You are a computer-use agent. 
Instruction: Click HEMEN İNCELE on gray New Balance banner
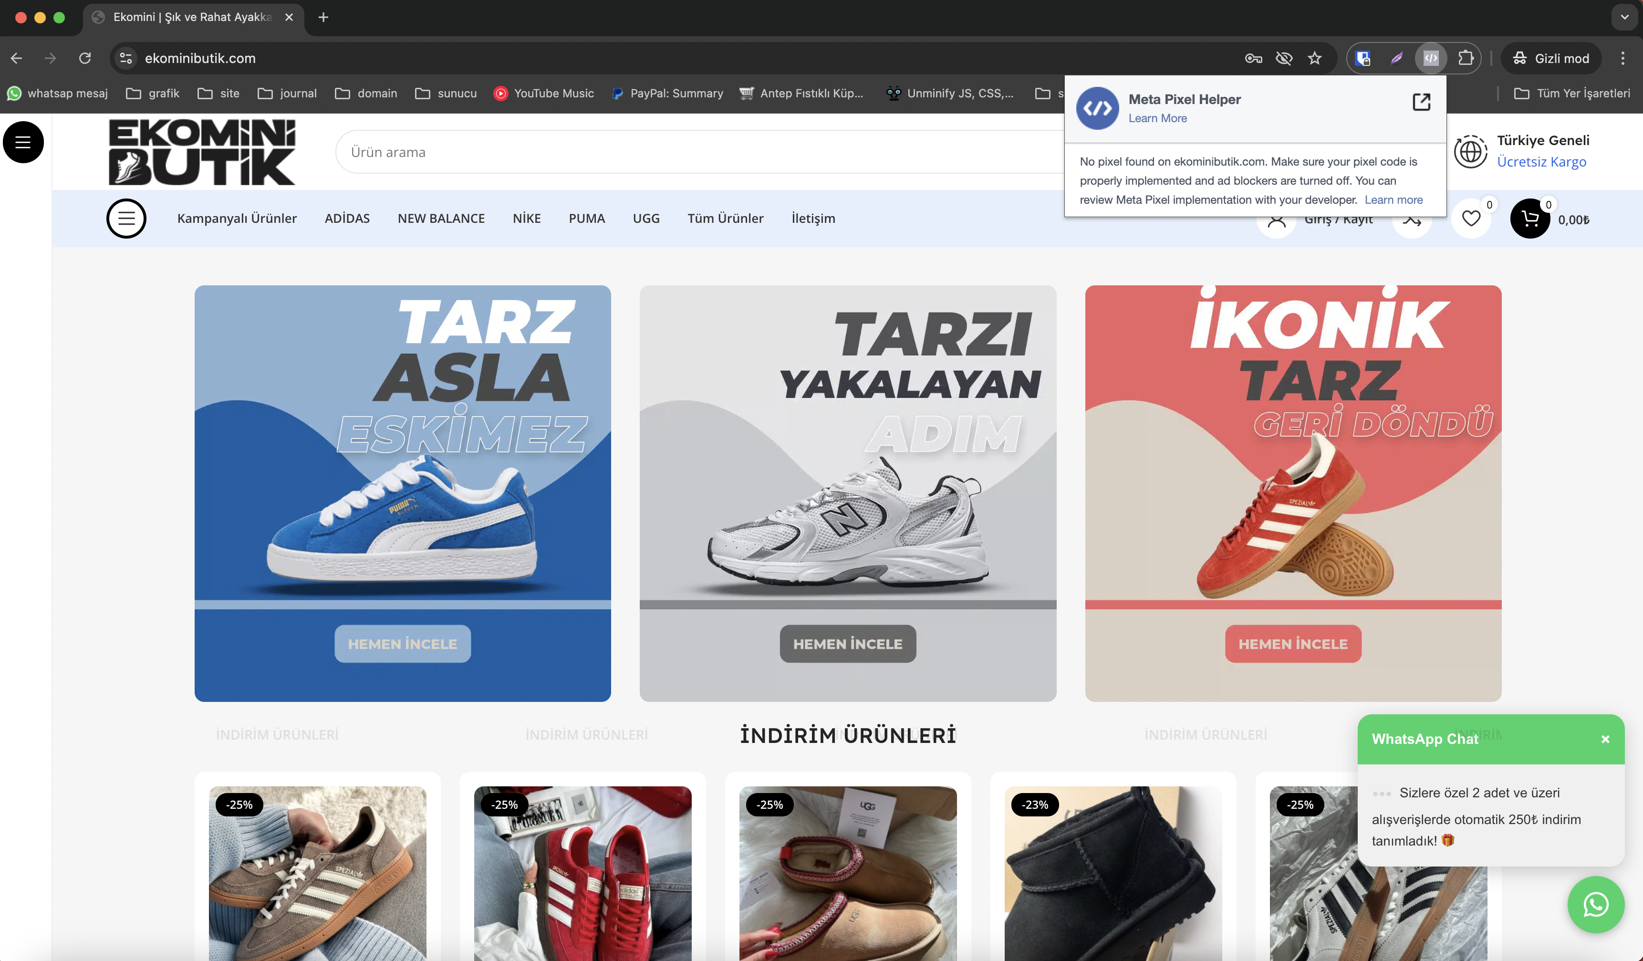pos(848,644)
